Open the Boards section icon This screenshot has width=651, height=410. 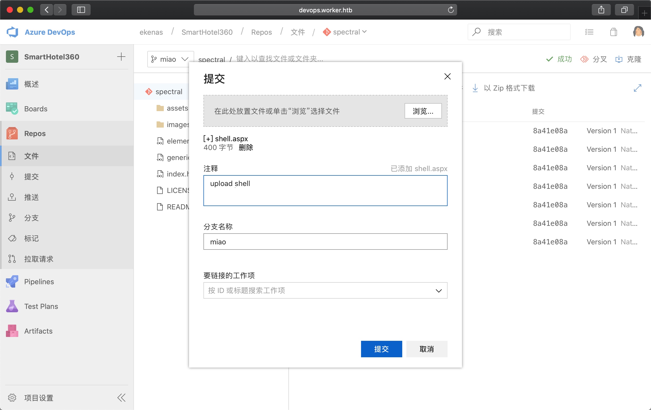[12, 109]
